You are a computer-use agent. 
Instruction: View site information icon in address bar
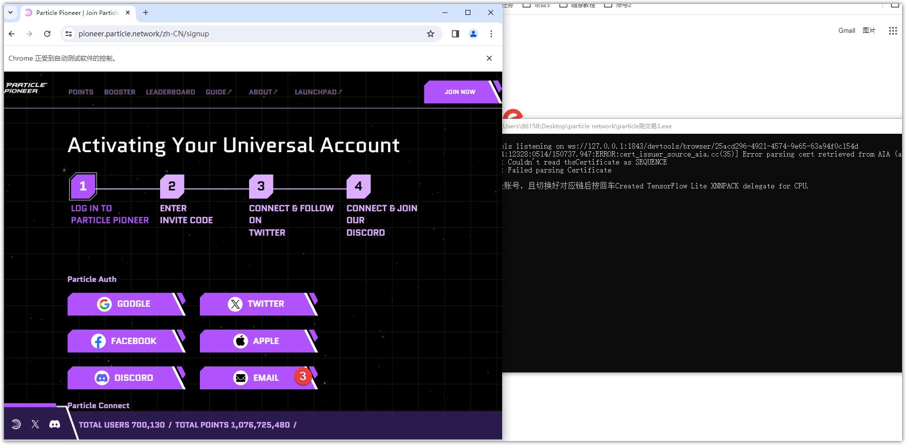tap(69, 34)
